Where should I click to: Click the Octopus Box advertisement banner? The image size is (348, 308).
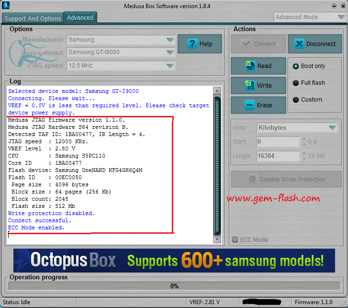(x=174, y=261)
